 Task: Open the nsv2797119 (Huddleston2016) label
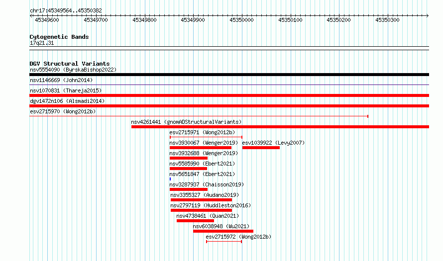pyautogui.click(x=211, y=205)
